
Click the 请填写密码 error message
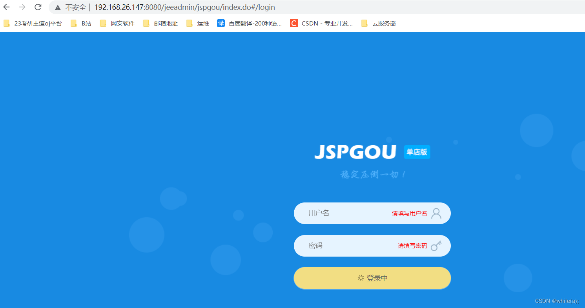click(412, 246)
